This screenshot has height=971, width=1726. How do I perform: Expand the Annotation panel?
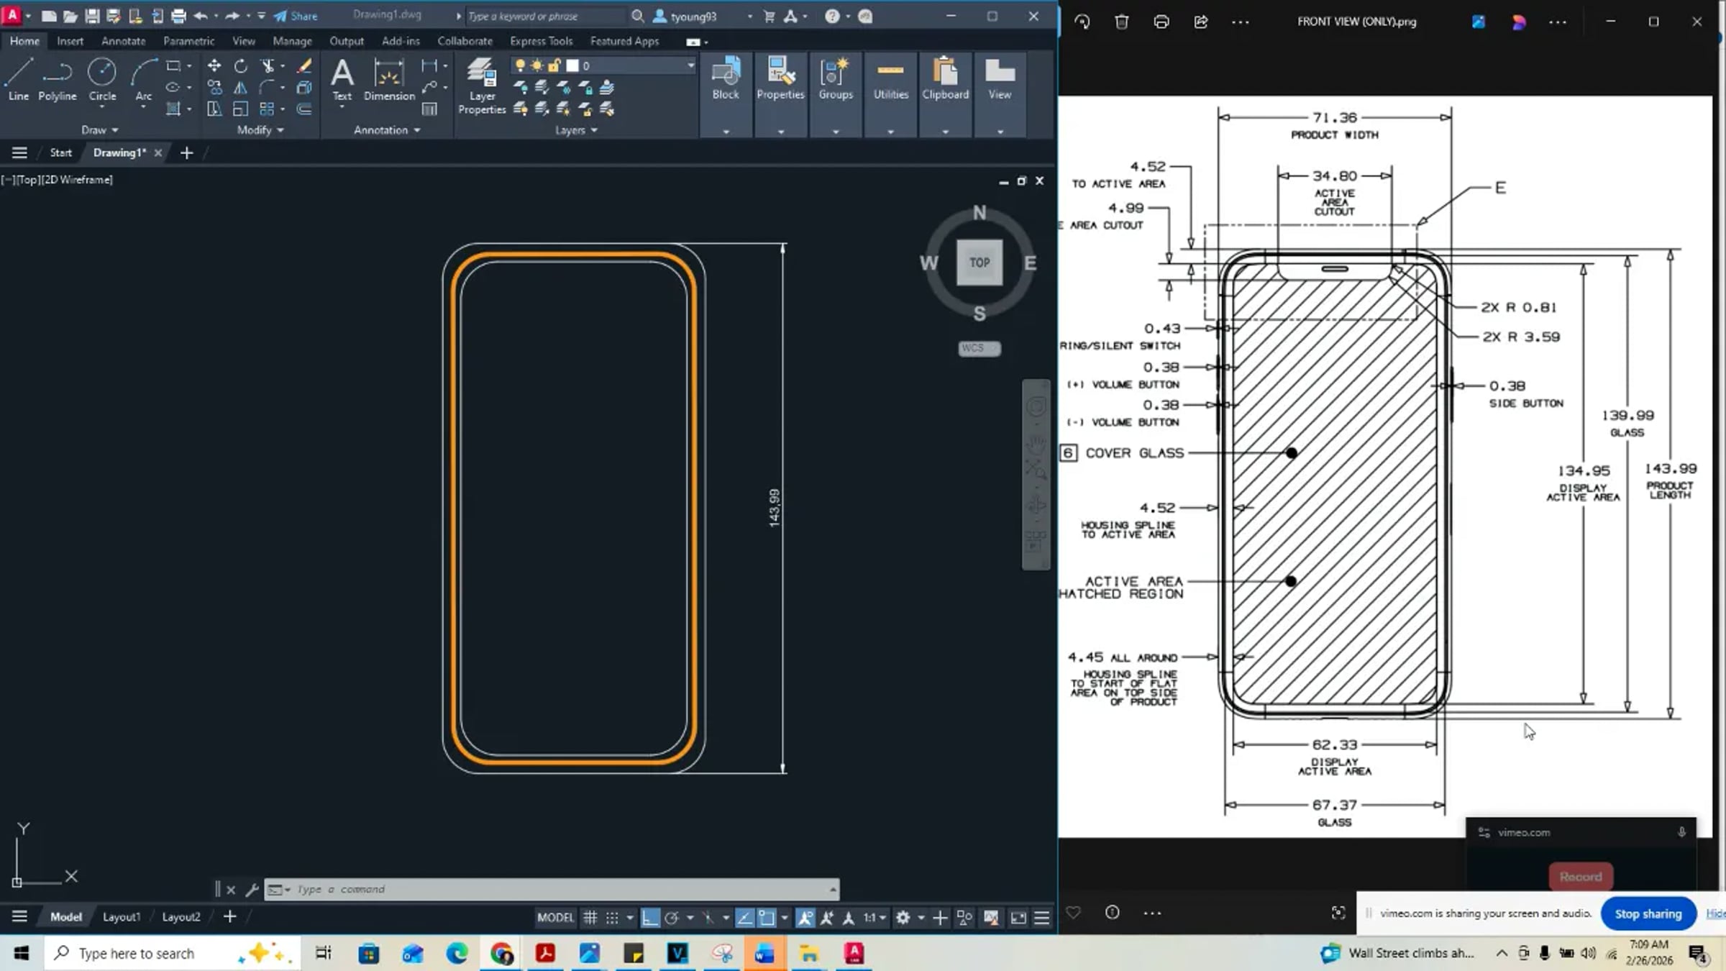387,130
